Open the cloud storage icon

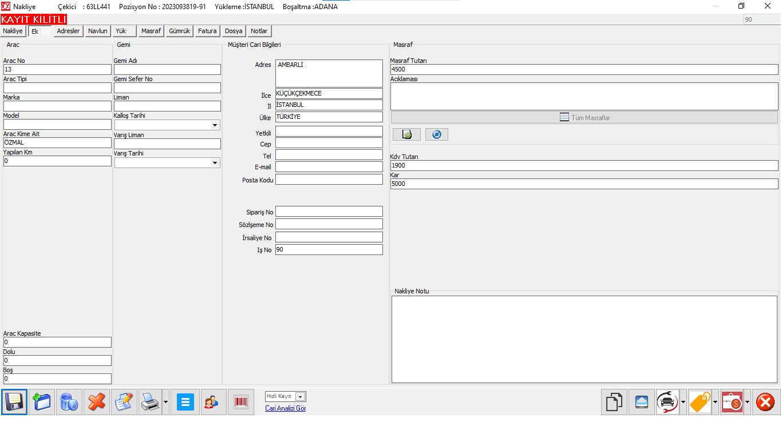click(x=642, y=402)
